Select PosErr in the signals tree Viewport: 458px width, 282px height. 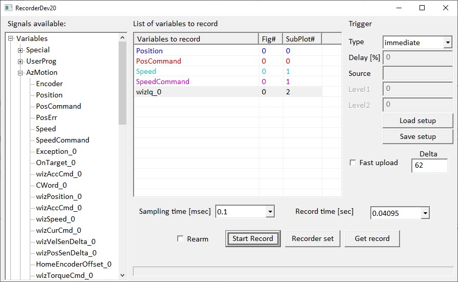point(46,117)
